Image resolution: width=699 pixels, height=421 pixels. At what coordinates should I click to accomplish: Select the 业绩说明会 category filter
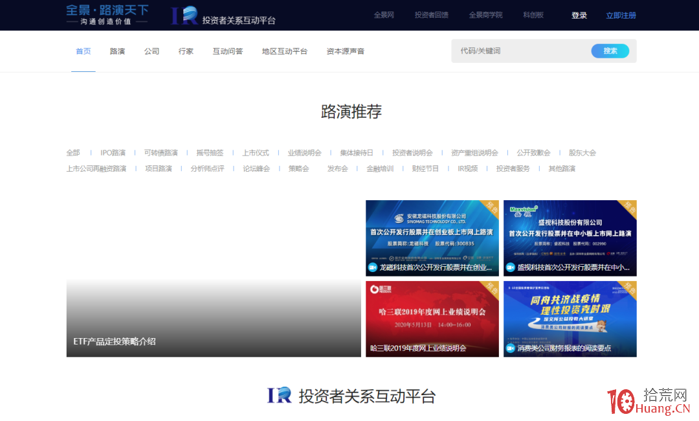pyautogui.click(x=304, y=152)
